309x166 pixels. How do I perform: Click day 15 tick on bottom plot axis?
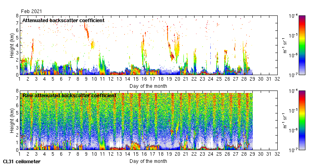pos(136,154)
